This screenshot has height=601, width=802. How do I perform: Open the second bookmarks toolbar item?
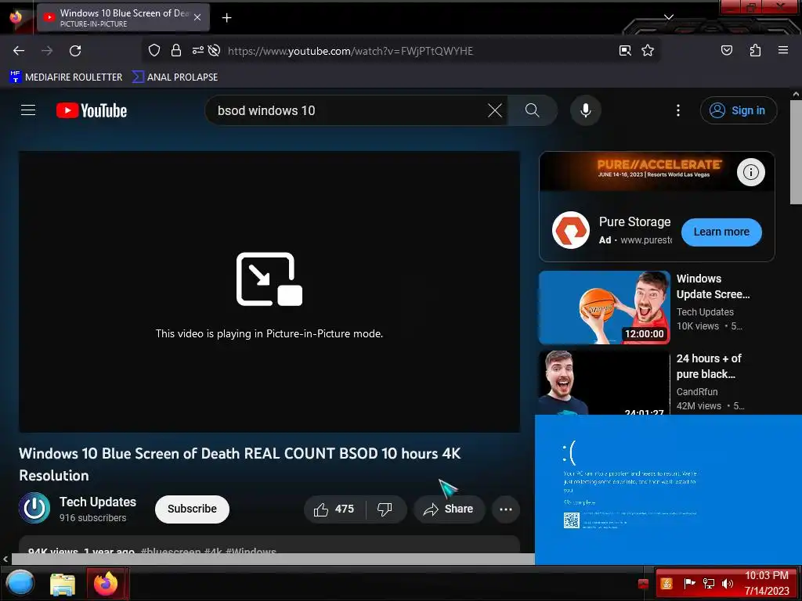click(175, 77)
